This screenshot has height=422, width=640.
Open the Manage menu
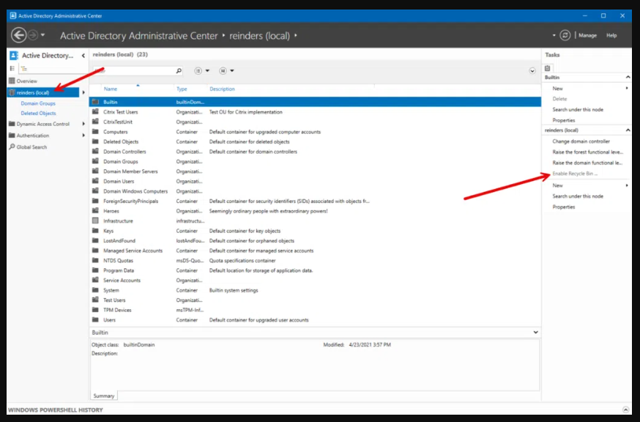pyautogui.click(x=587, y=35)
